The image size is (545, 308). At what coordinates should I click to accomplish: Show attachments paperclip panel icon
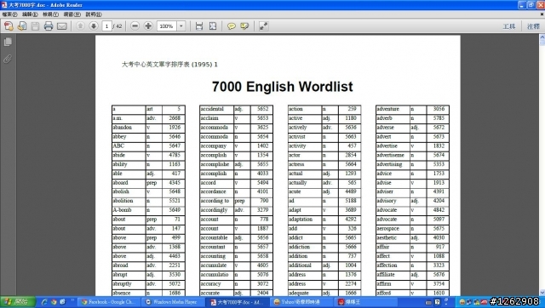point(8,59)
